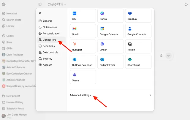The height and width of the screenshot is (120, 190).
Task: Select the Dropbox connector tile
Action: [x=138, y=15]
